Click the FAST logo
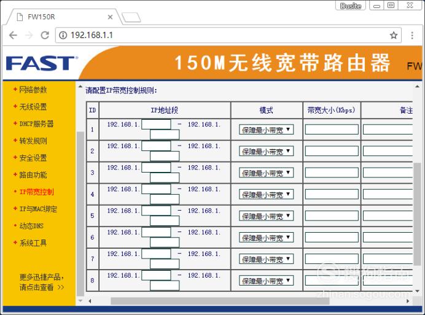This screenshot has width=425, height=315. pyautogui.click(x=42, y=63)
